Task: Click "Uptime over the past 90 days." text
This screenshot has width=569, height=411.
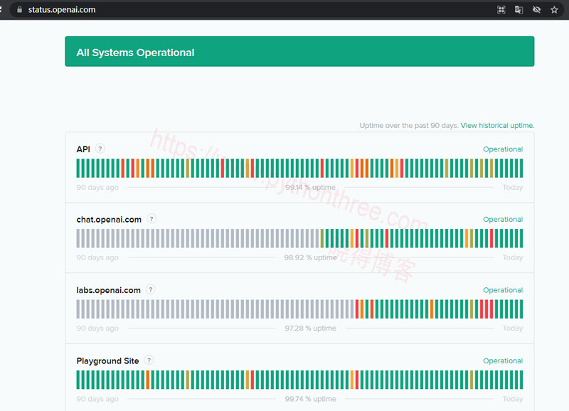Action: pos(409,126)
